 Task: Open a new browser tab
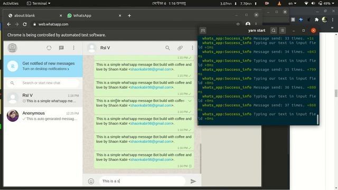(x=129, y=15)
